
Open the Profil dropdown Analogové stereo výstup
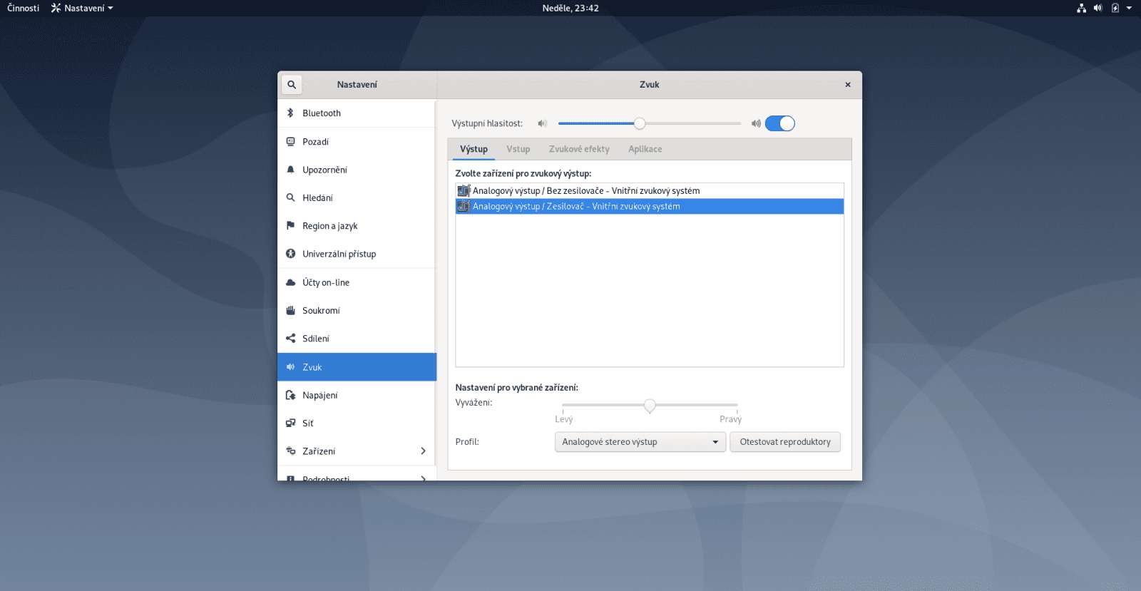click(640, 442)
